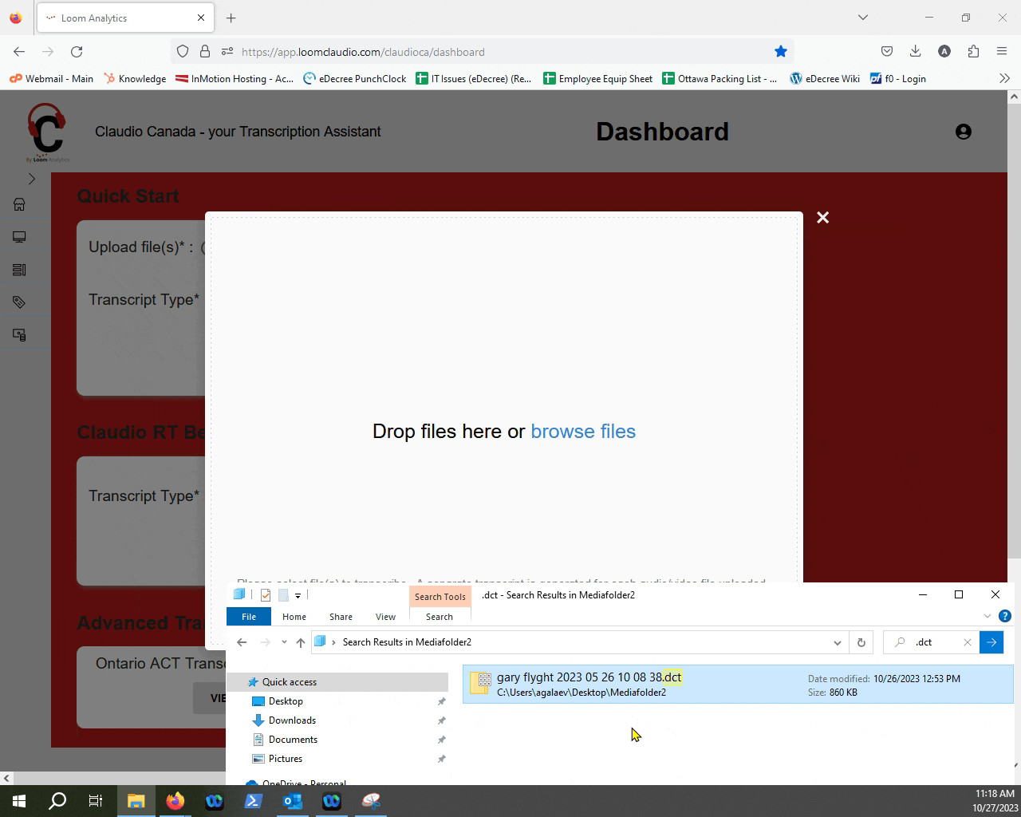Click the search go arrow button

(991, 642)
